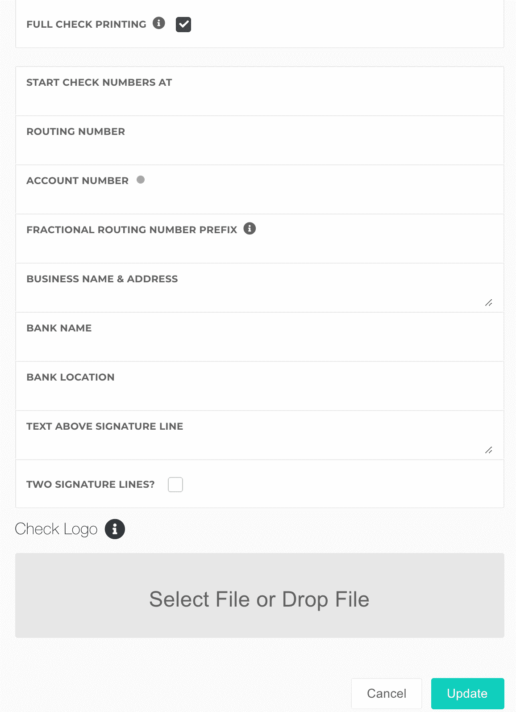Focus Fractional Routing Number Prefix field

(259, 248)
